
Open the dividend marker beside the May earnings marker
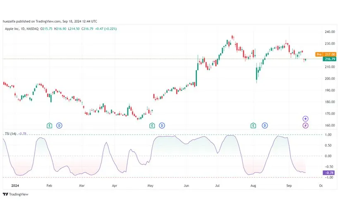pyautogui.click(x=162, y=125)
